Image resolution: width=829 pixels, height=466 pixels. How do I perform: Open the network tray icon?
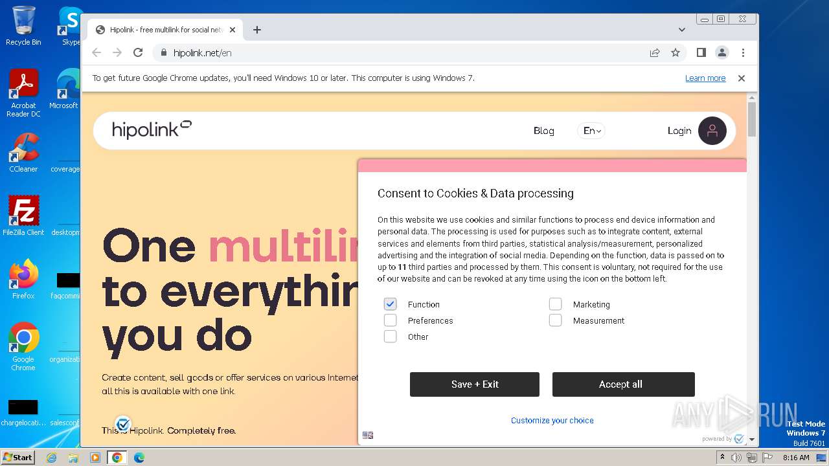pyautogui.click(x=752, y=458)
